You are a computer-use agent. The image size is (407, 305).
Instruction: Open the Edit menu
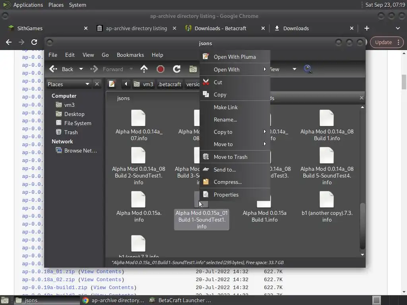coord(70,55)
